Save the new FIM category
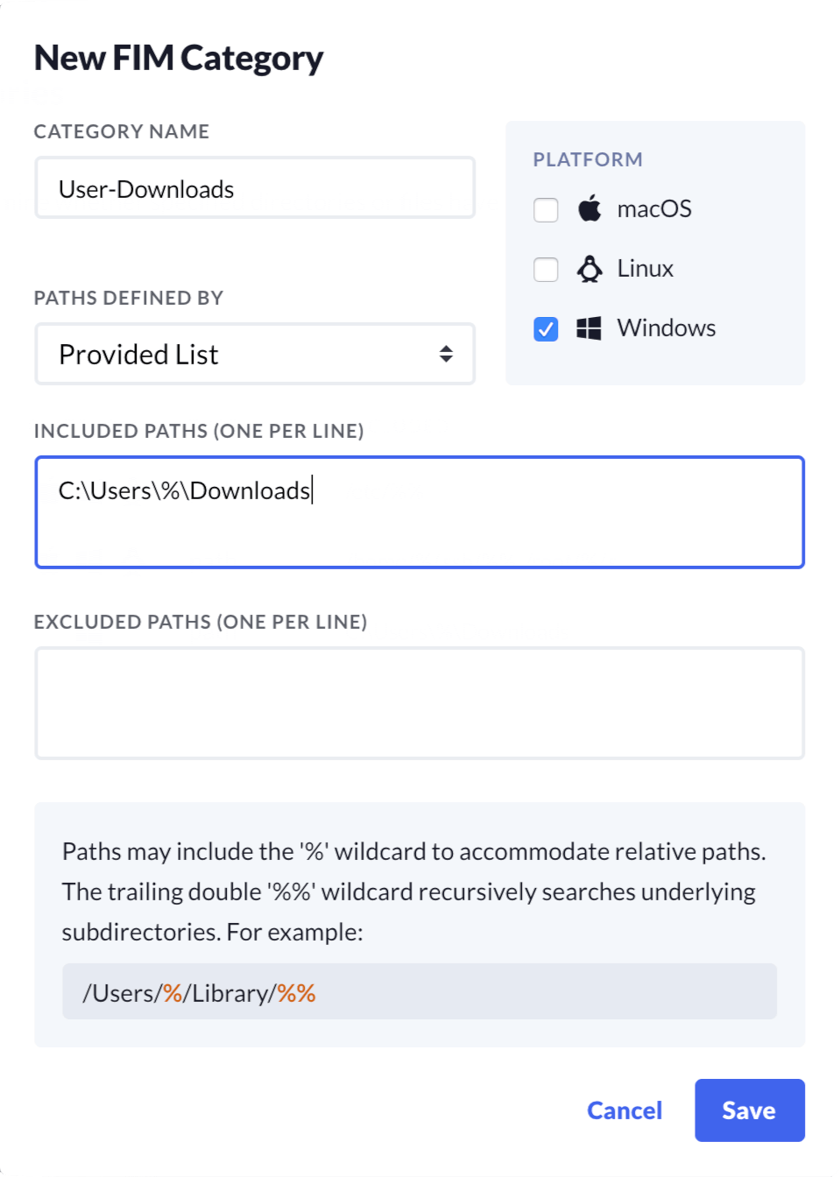840x1177 pixels. [749, 1110]
